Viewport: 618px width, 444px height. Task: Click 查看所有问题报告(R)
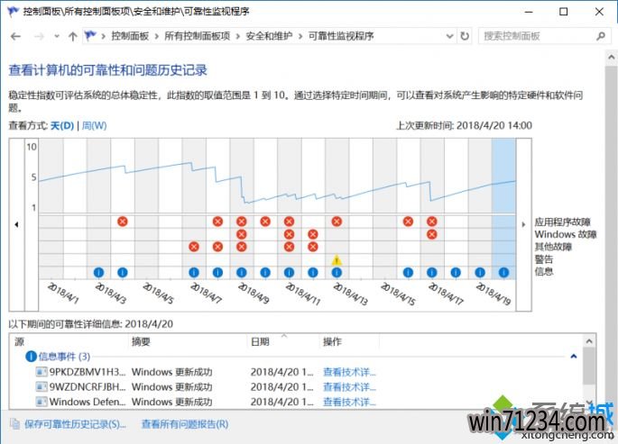185,424
